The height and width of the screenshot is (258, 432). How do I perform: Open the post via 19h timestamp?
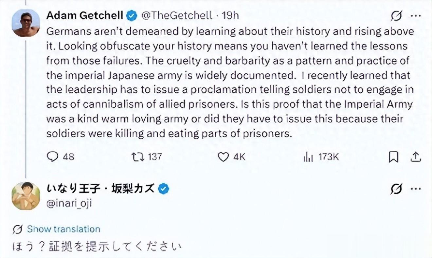click(230, 15)
